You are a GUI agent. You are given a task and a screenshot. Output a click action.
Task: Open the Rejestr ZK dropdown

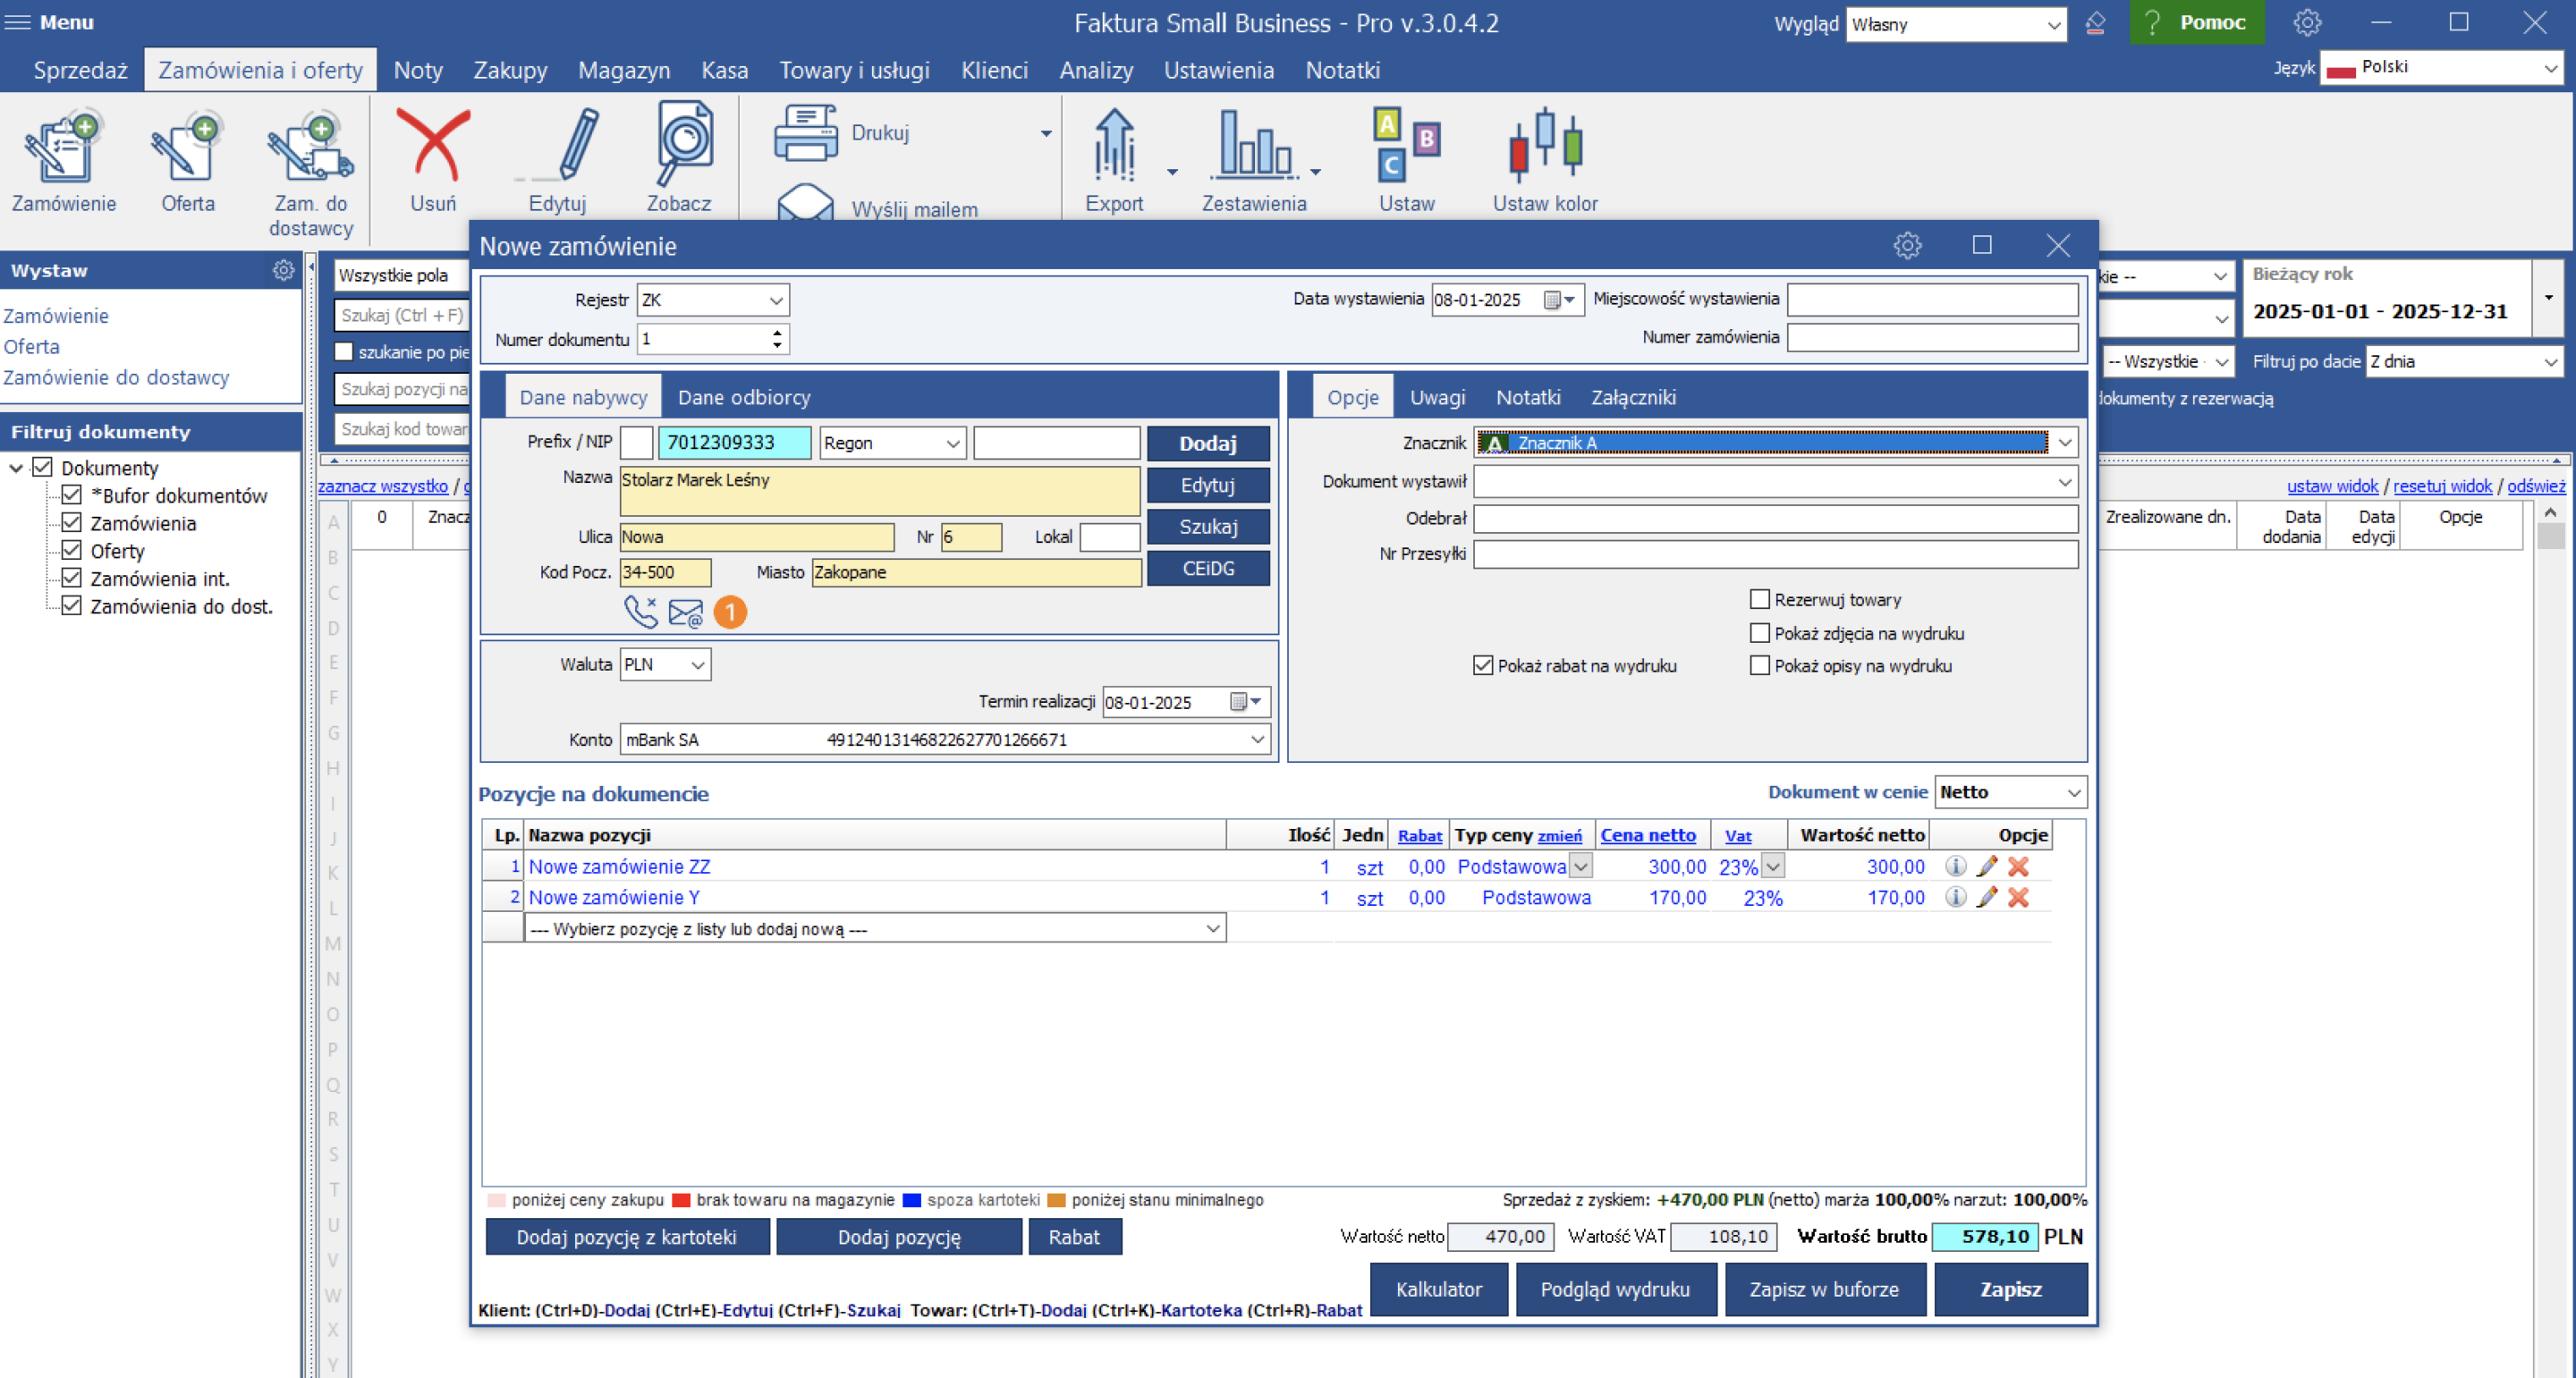tap(776, 300)
